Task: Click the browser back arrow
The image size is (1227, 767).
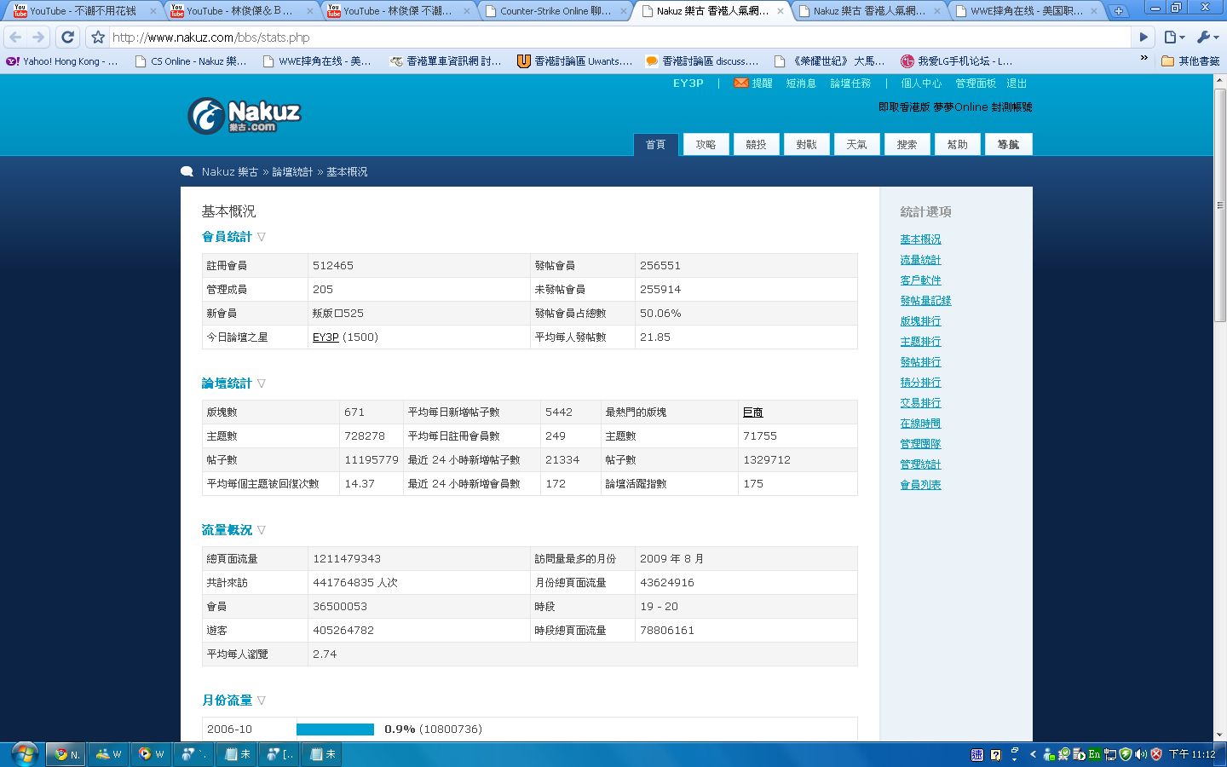Action: [15, 37]
